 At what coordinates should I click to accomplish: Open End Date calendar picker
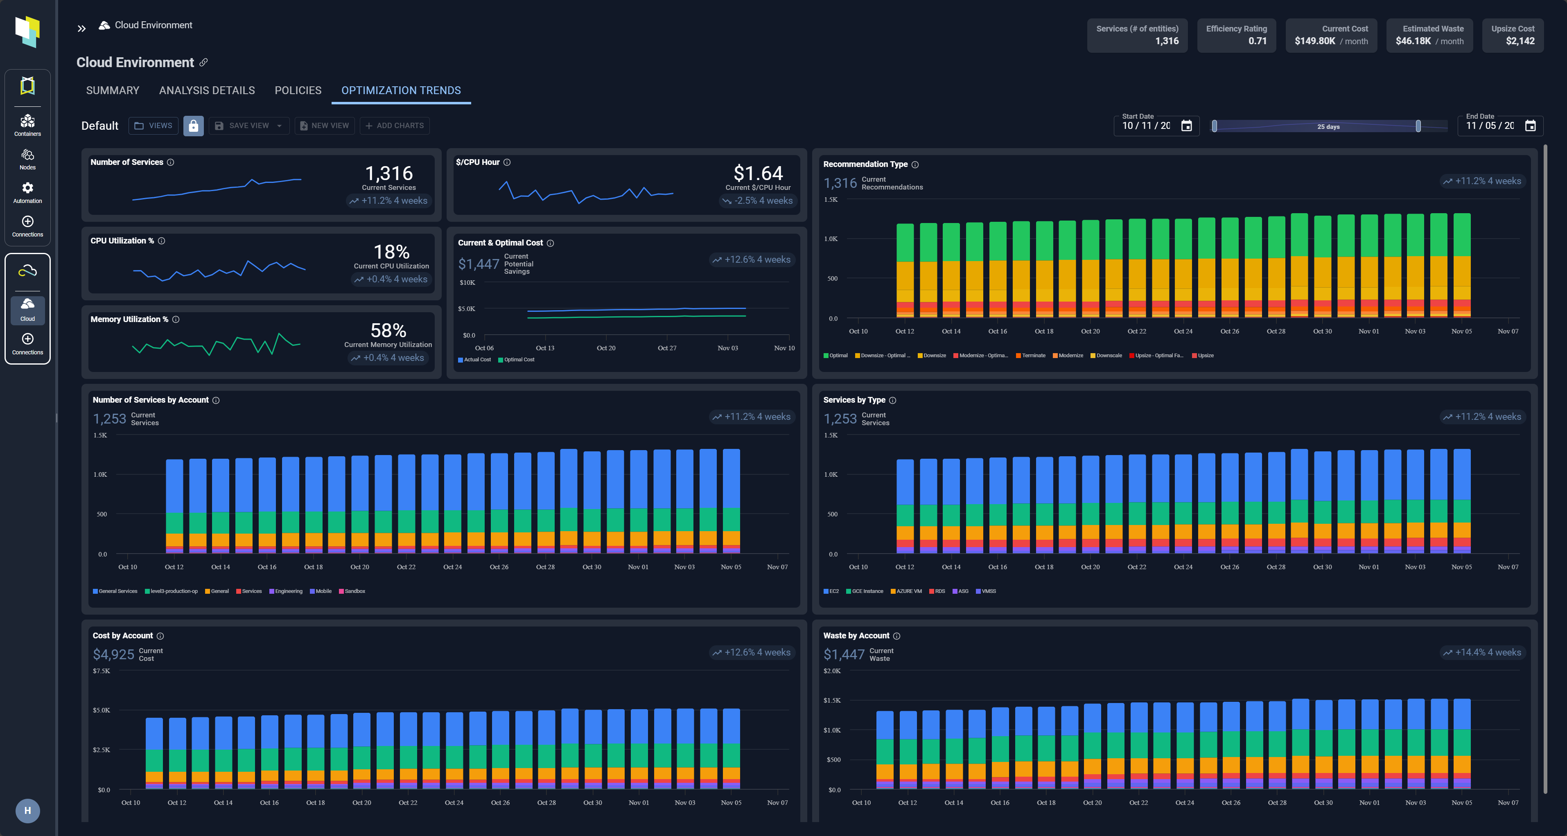click(1531, 126)
